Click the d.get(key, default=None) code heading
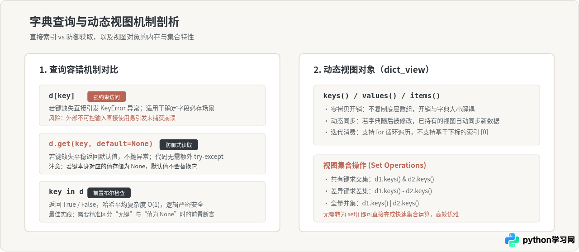Viewport: 579px width, 252px height. (x=101, y=144)
